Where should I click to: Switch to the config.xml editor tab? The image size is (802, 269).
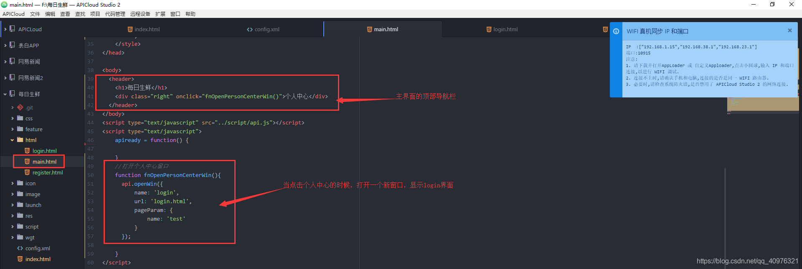point(263,29)
